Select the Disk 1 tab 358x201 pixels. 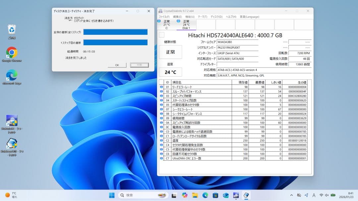[x=186, y=23]
